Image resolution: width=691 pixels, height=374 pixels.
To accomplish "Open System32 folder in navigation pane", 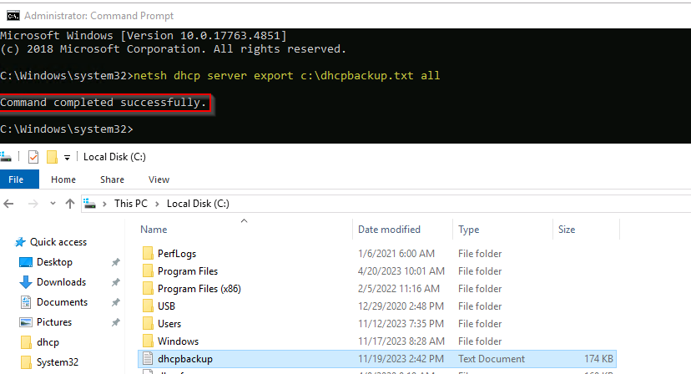I will (58, 362).
